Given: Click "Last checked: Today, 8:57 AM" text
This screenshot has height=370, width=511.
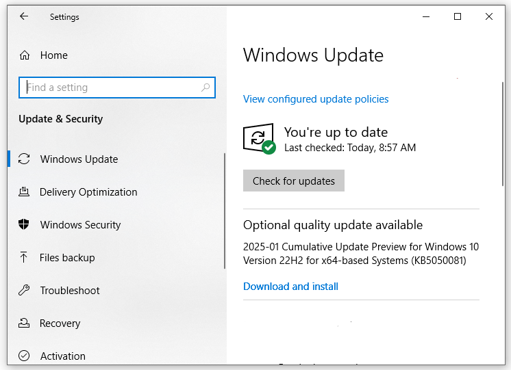Looking at the screenshot, I should coord(350,148).
